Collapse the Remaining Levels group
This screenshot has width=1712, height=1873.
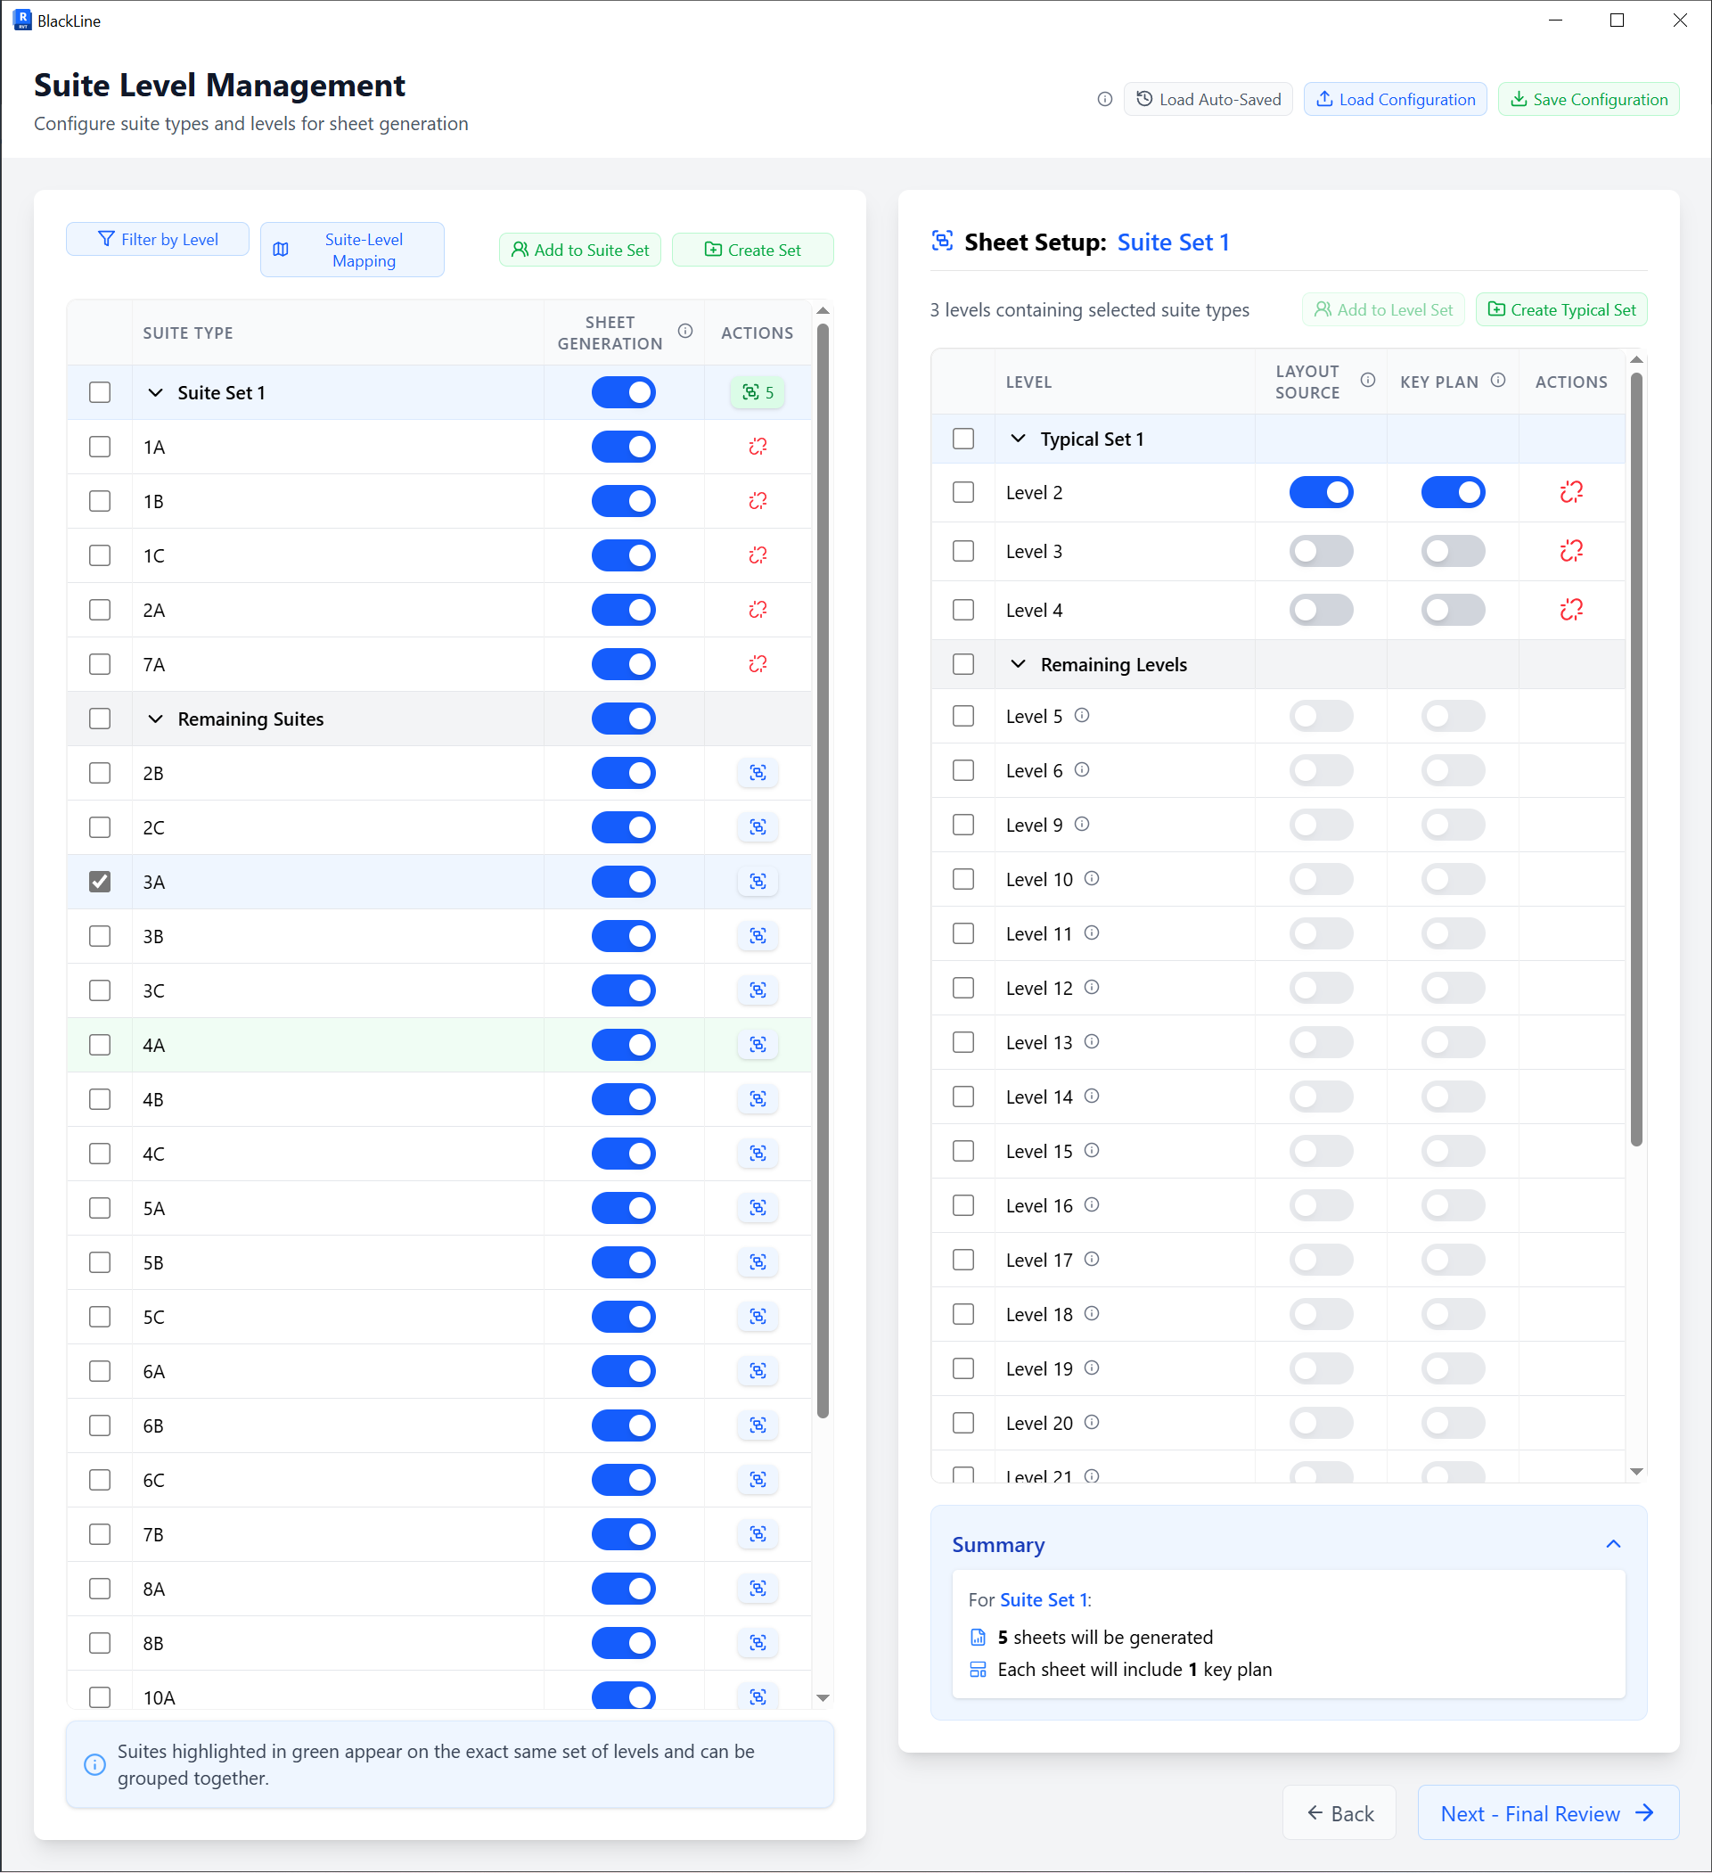(1018, 664)
